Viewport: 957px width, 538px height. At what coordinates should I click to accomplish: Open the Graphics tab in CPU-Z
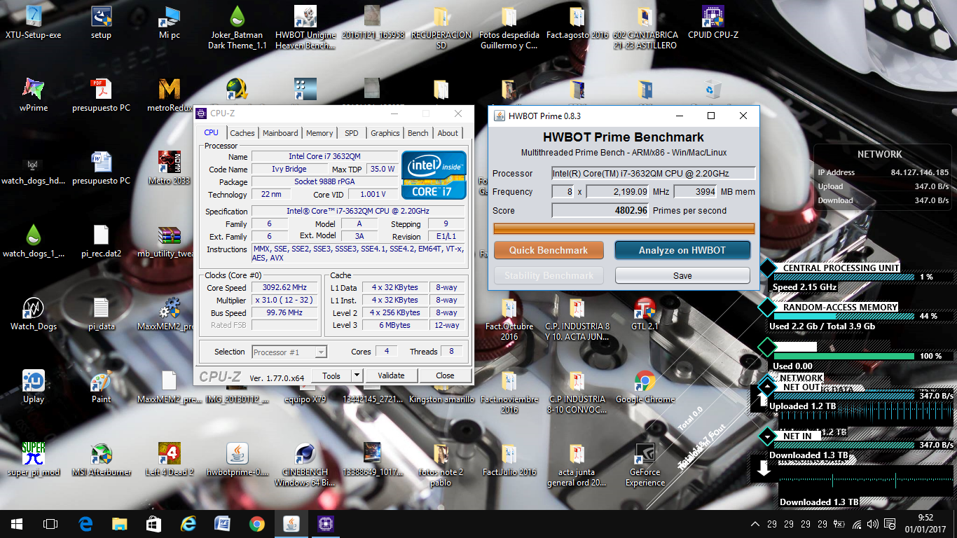385,133
